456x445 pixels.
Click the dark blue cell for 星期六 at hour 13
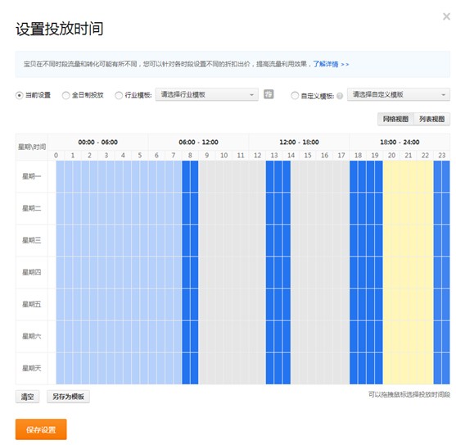274,337
